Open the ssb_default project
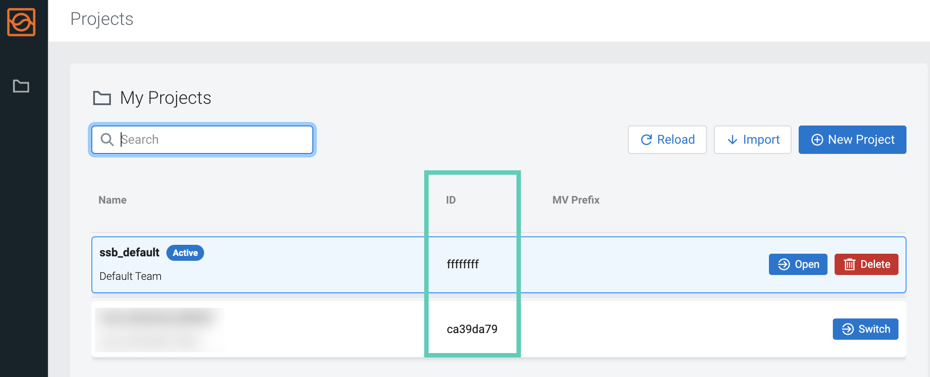930x377 pixels. pyautogui.click(x=798, y=264)
